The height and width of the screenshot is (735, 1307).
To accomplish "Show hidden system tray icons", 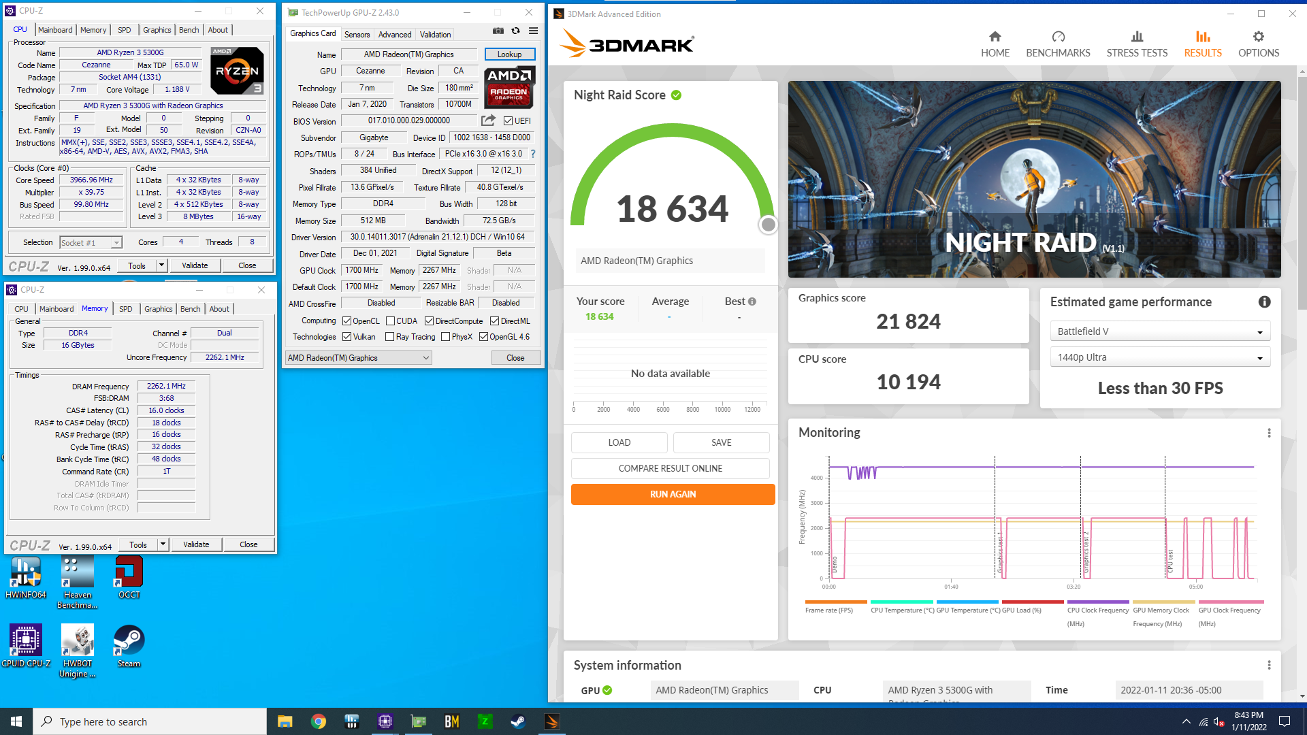I will [x=1186, y=721].
